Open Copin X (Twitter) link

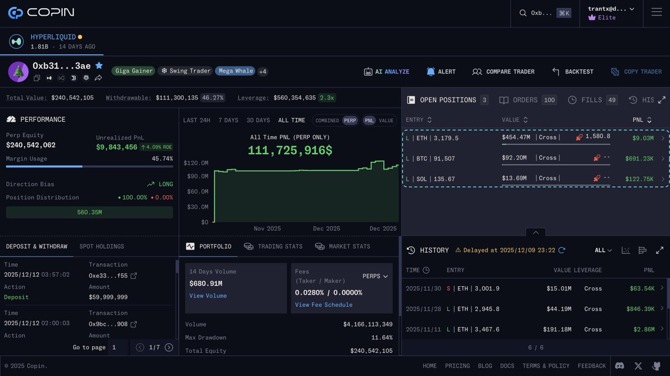pos(638,366)
